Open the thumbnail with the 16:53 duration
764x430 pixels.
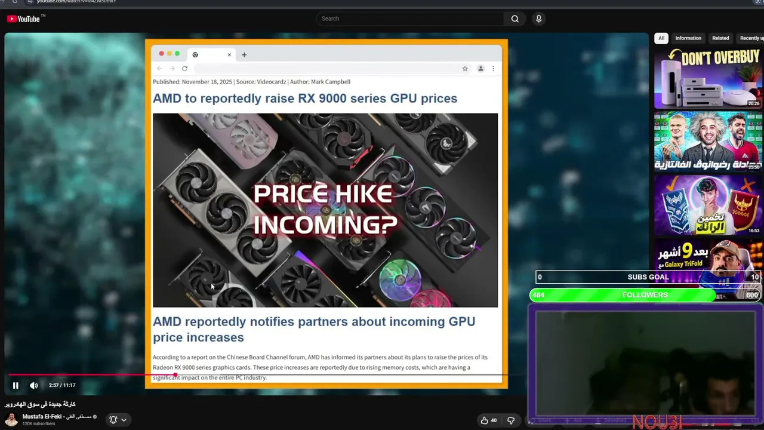(x=708, y=204)
